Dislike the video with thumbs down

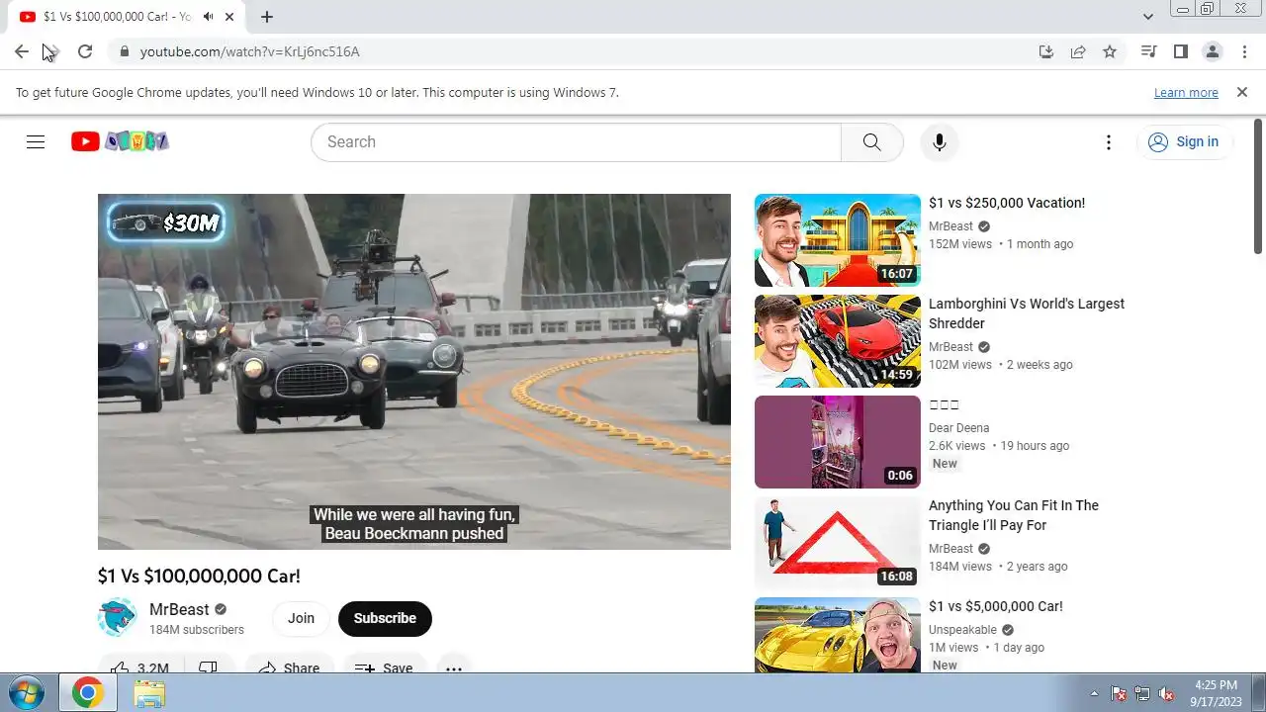208,667
